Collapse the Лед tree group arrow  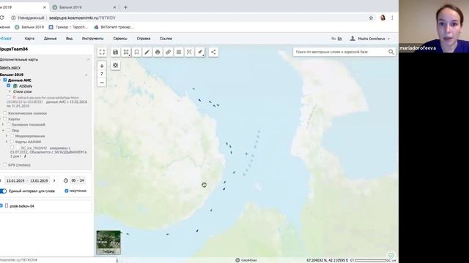[x=3, y=130]
